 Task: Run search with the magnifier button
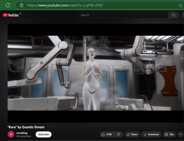point(174,15)
